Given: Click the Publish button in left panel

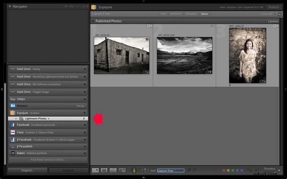Looking at the screenshot, I should coord(68,170).
